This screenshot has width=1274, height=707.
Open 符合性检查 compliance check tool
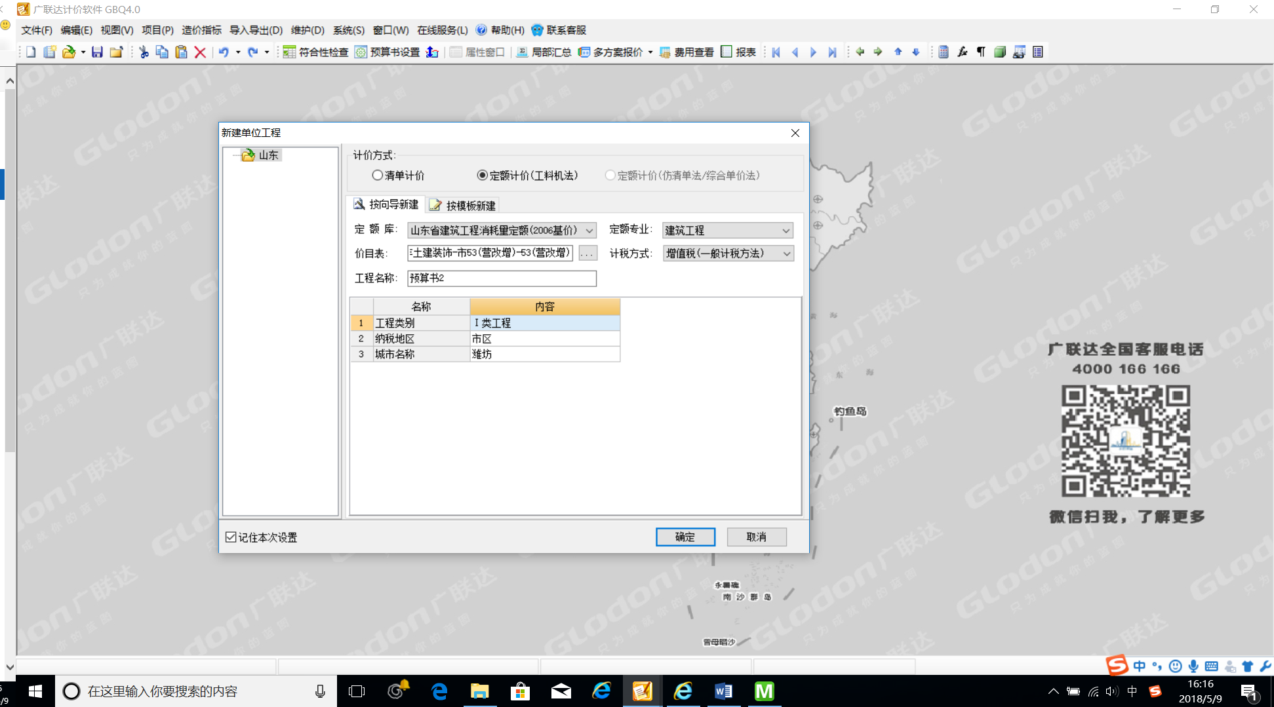coord(315,52)
